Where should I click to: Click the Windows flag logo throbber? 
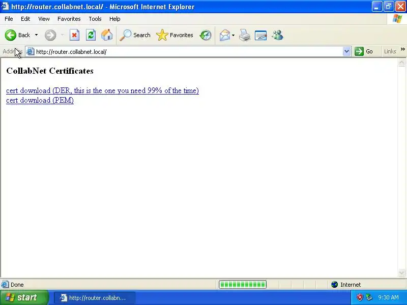tap(397, 19)
